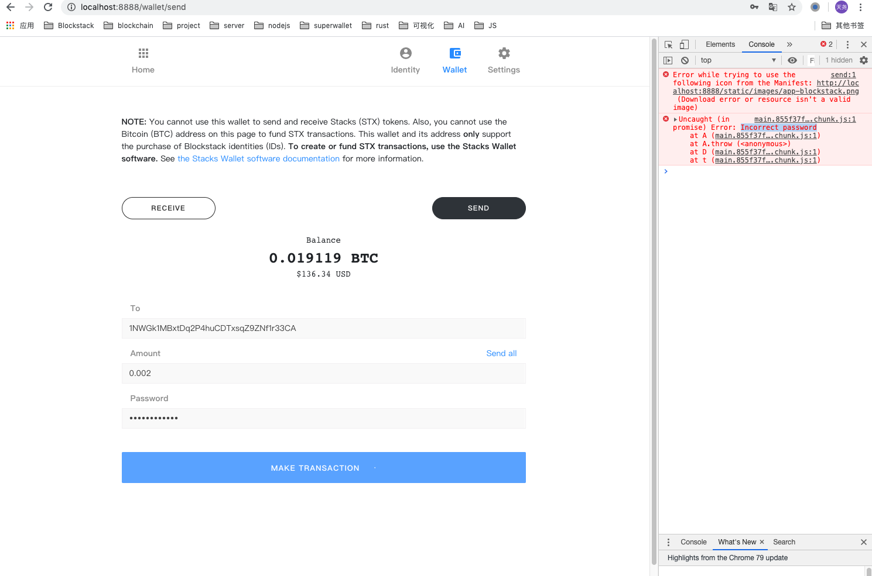Click the SEND button
The image size is (872, 576).
[479, 208]
